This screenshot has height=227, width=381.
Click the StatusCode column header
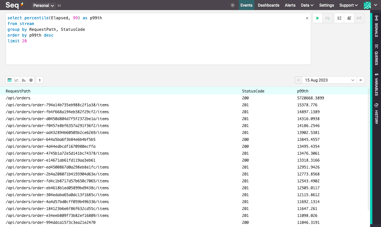[x=253, y=91]
